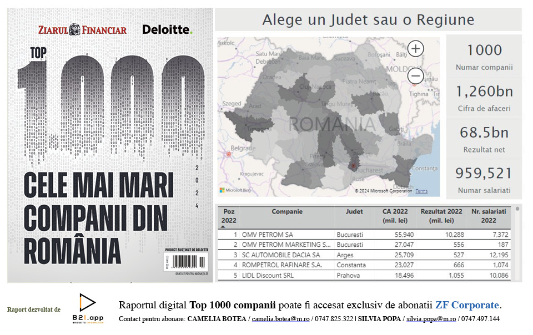Click the Raport dezvoltat de text
Viewport: 533px width, 335px height.
(34, 309)
